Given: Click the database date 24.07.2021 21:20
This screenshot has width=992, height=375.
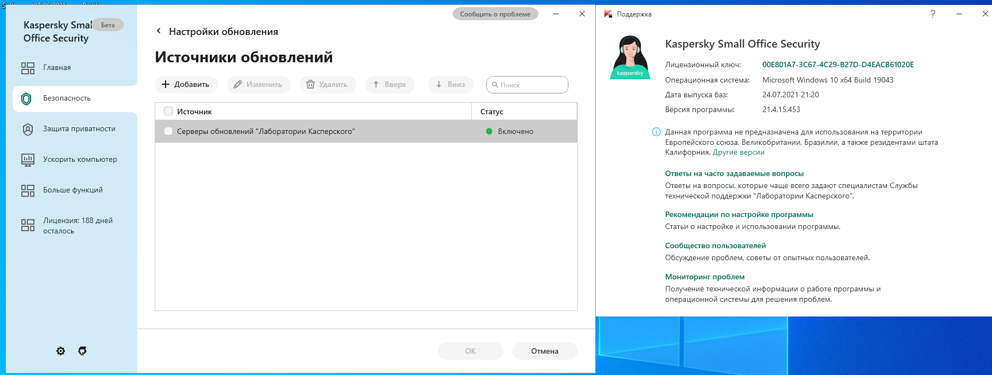Looking at the screenshot, I should (x=790, y=95).
